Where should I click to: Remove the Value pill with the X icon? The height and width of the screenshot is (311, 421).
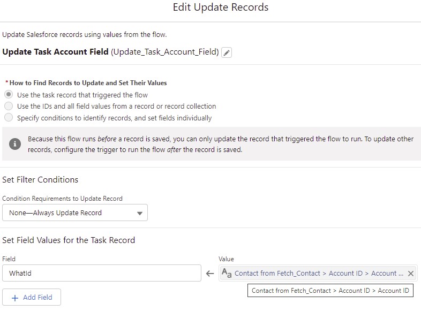click(410, 274)
